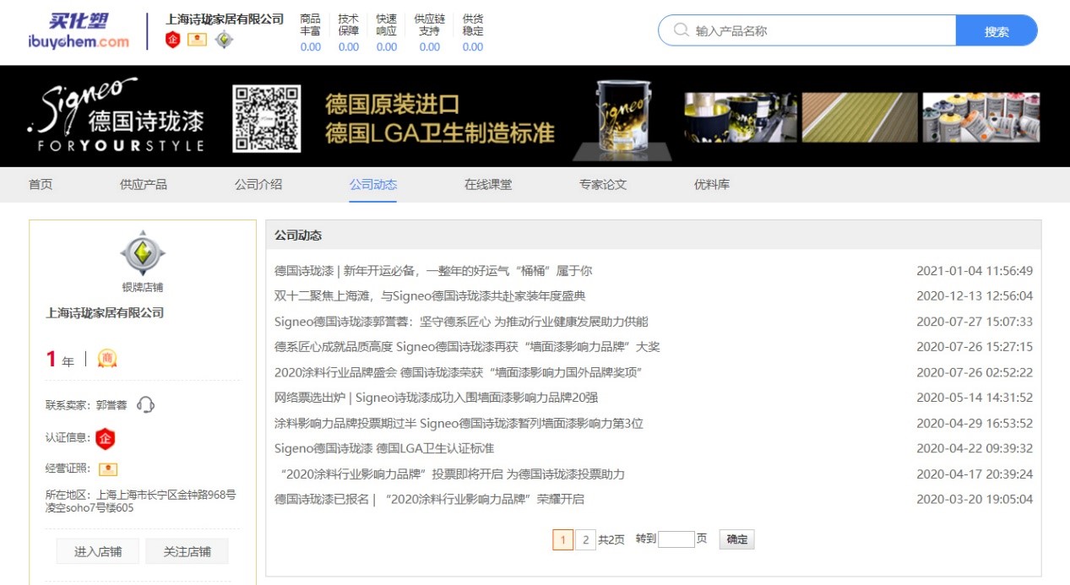Open the 首页 navigation tab
The image size is (1070, 585).
(x=41, y=185)
